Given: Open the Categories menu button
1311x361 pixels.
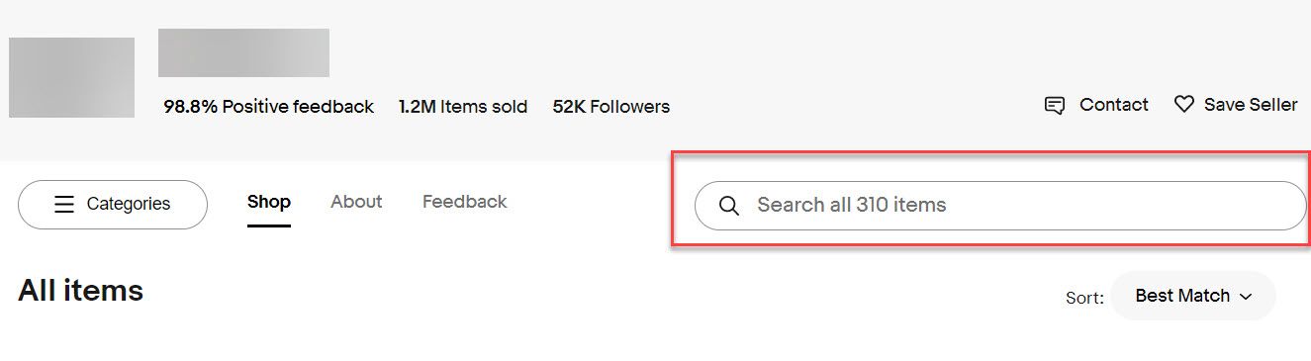Looking at the screenshot, I should 113,205.
